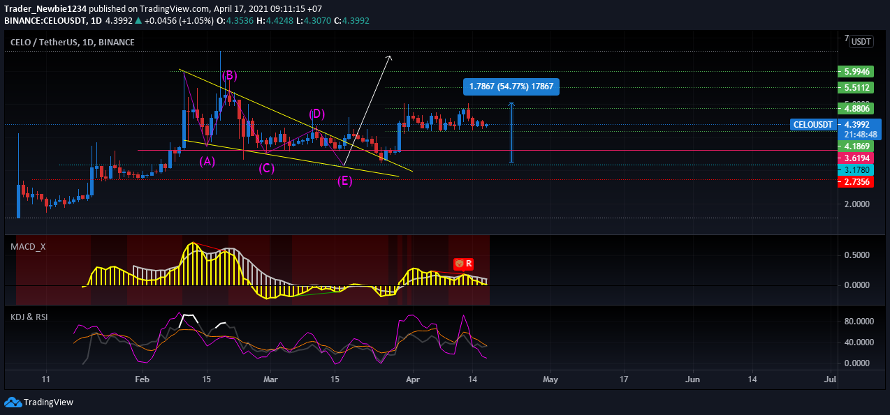The height and width of the screenshot is (415, 890).
Task: Select the (E) wave label
Action: click(344, 181)
